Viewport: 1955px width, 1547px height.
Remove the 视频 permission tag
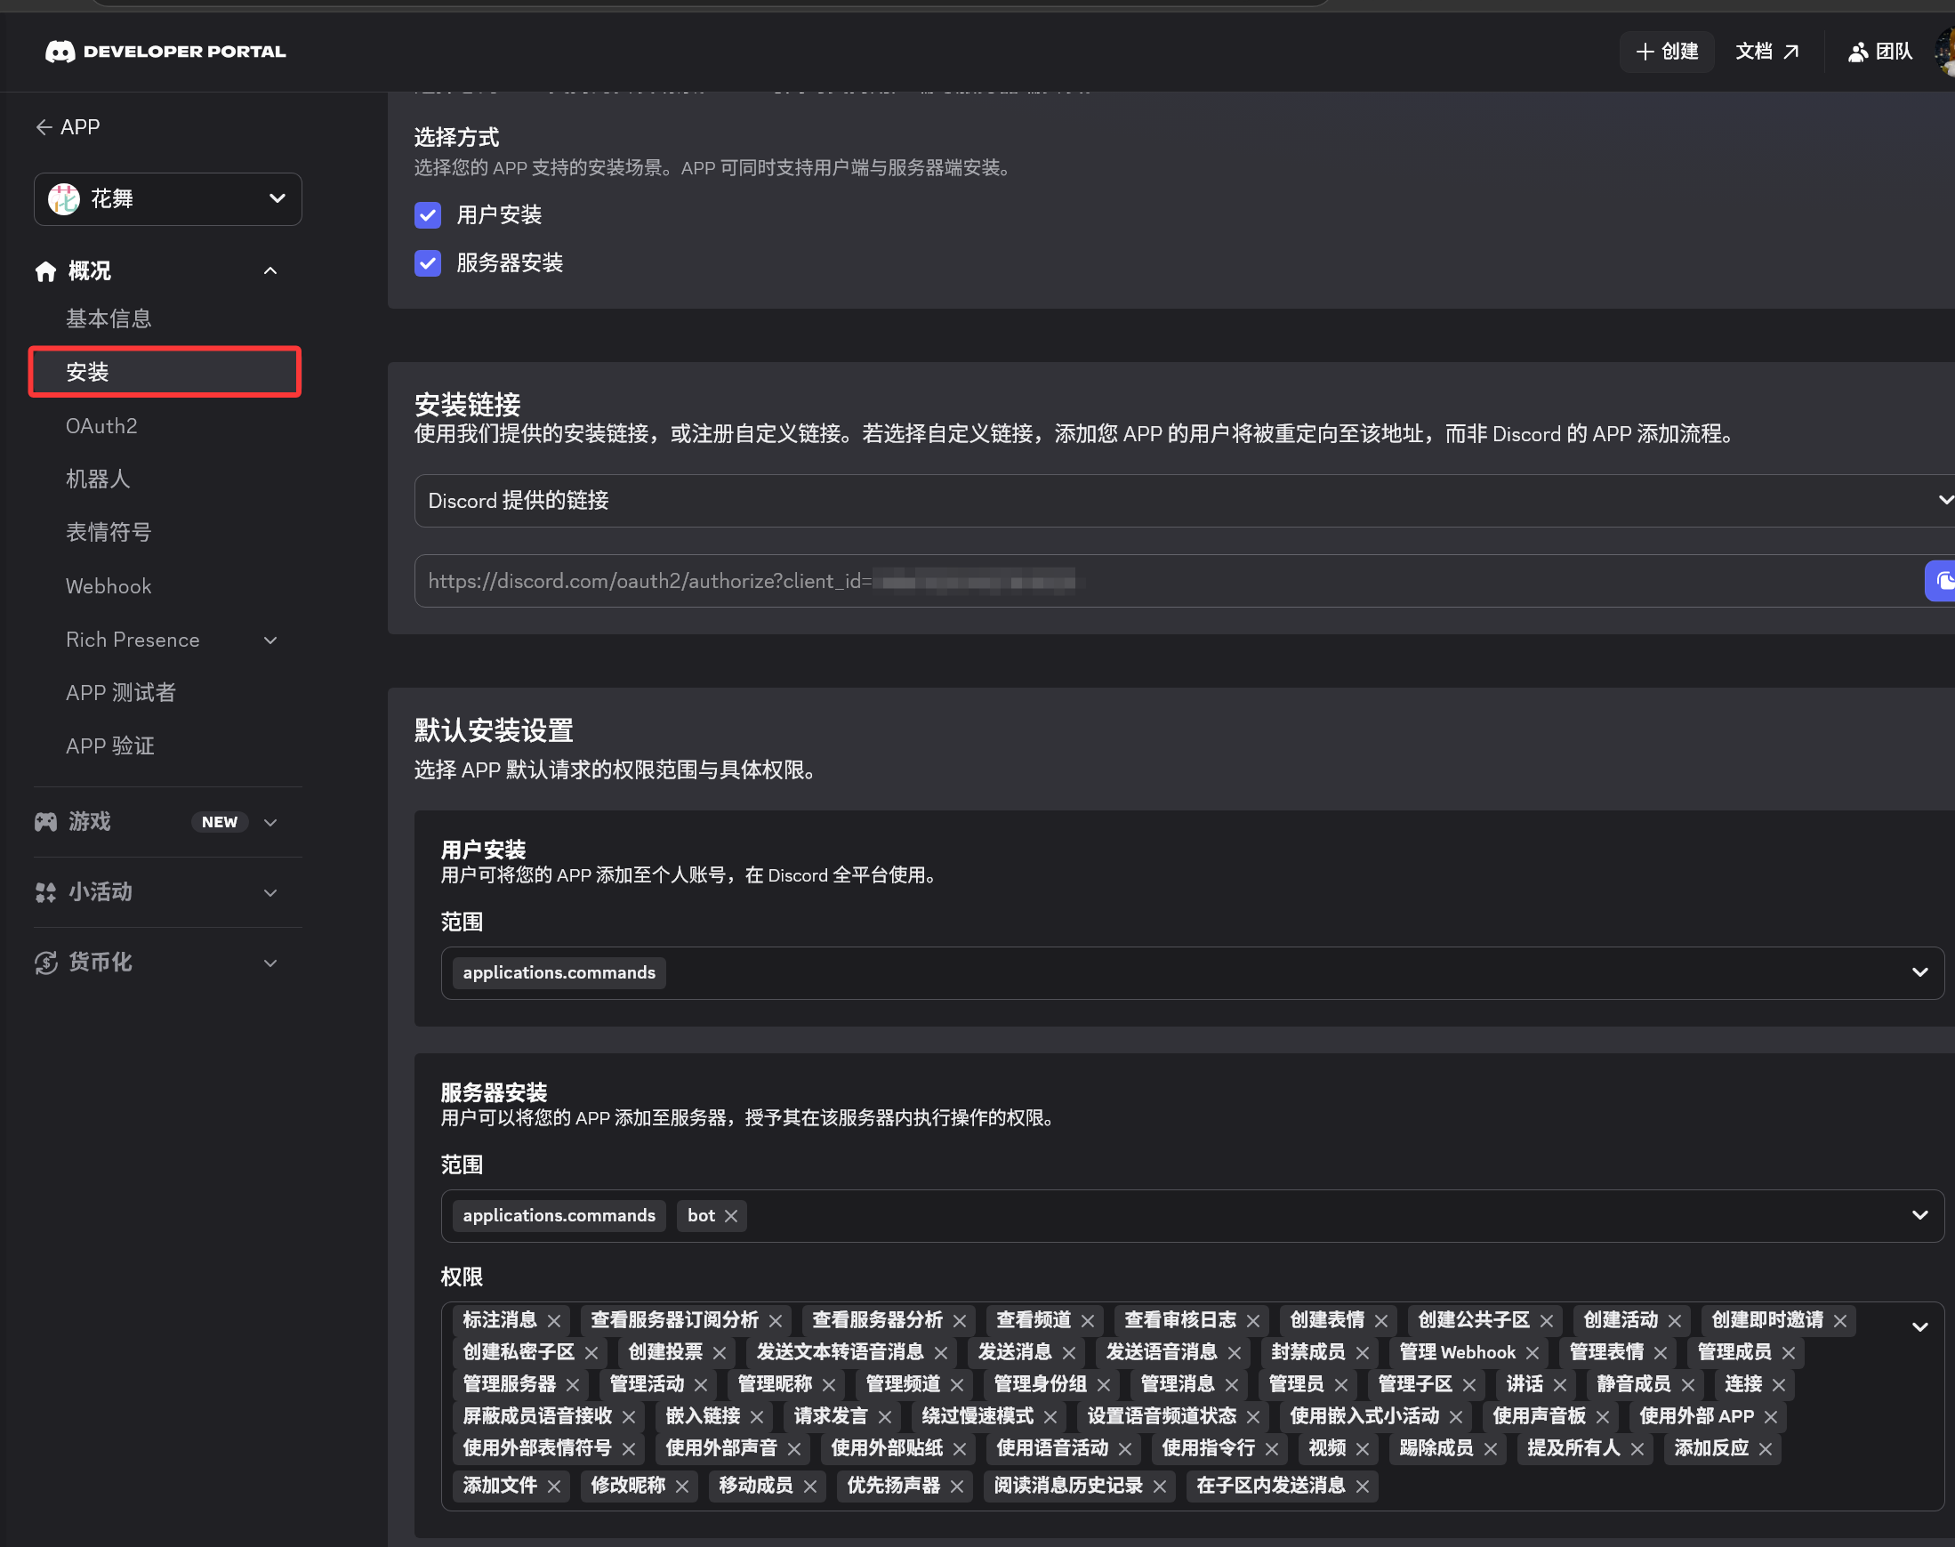click(x=1362, y=1448)
